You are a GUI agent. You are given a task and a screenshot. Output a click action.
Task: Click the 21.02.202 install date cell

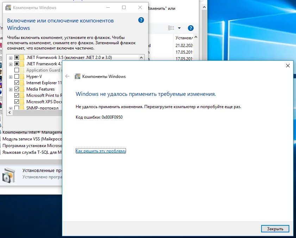tap(184, 45)
